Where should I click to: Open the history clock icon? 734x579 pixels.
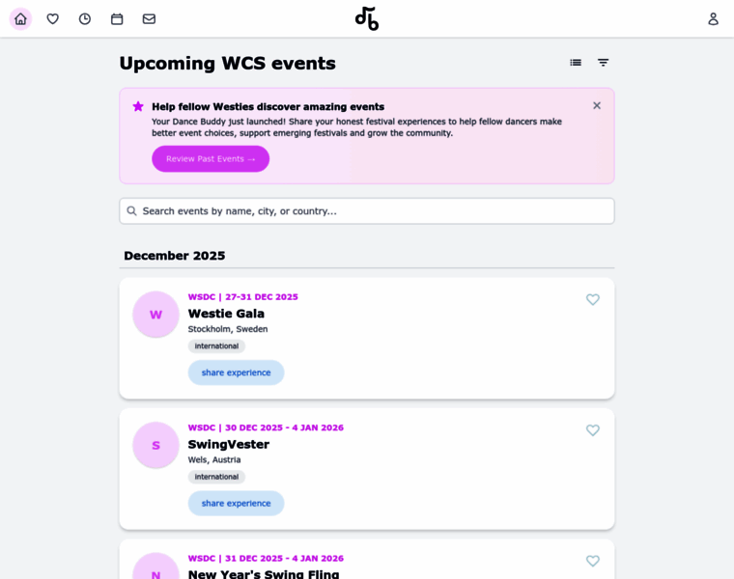pyautogui.click(x=85, y=19)
